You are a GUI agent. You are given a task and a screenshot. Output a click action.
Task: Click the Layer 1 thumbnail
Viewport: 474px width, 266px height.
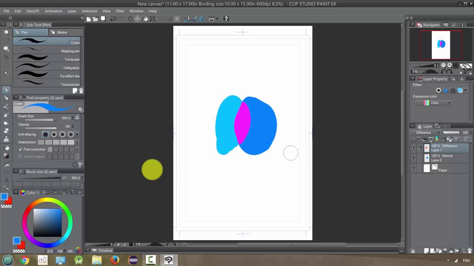[427, 148]
